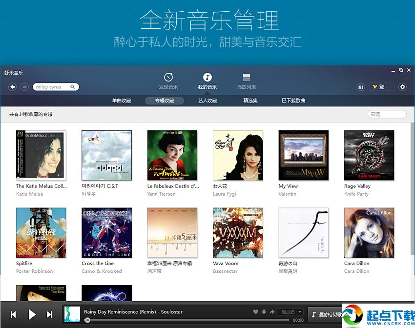Click artist name Laura Fygi
This screenshot has height=328, width=415.
tap(225, 194)
